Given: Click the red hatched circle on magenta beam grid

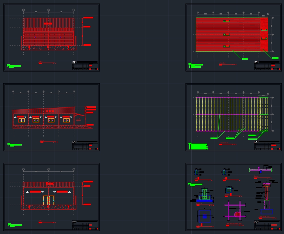Looking at the screenshot, I should tap(237, 215).
